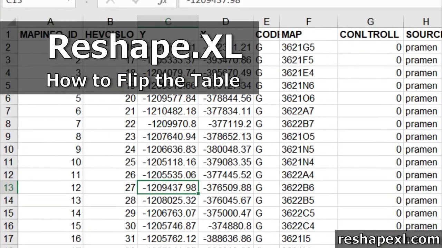
Task: Select row 15 via its row header
Action: coord(9,213)
